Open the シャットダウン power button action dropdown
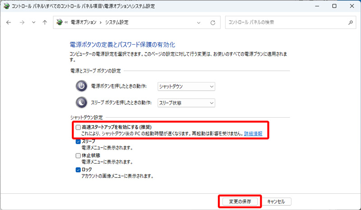Screen dimensions: 361x210 pos(186,86)
